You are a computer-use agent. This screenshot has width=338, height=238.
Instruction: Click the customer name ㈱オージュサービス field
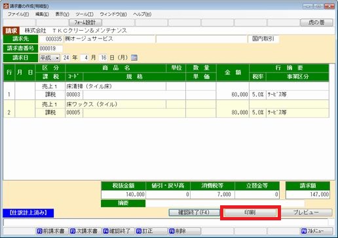coord(109,39)
